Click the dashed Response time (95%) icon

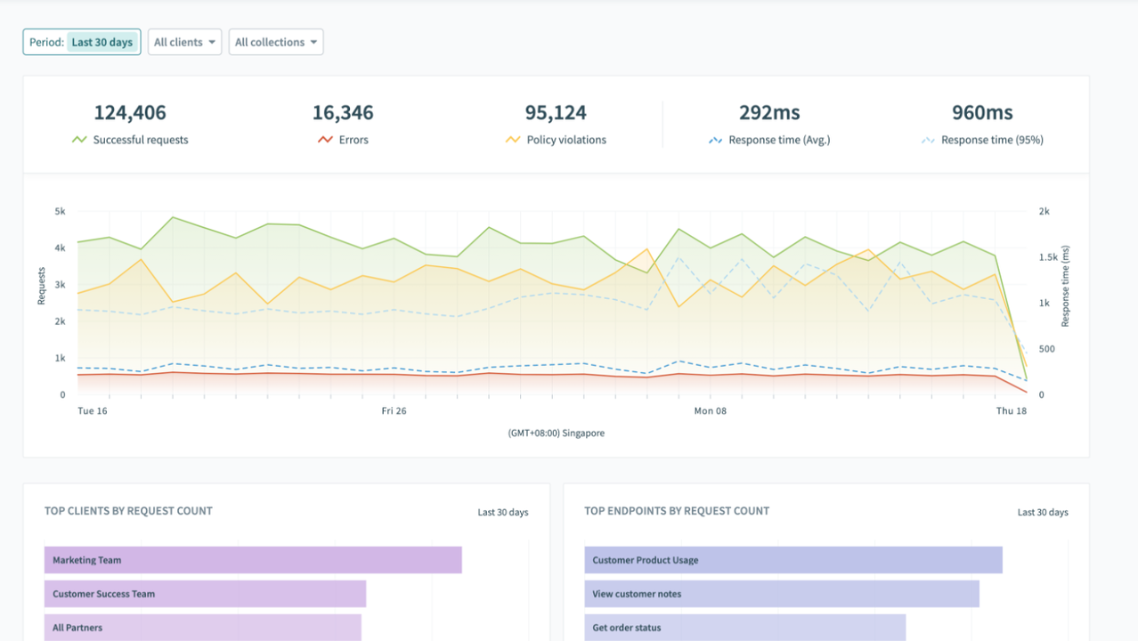click(928, 140)
